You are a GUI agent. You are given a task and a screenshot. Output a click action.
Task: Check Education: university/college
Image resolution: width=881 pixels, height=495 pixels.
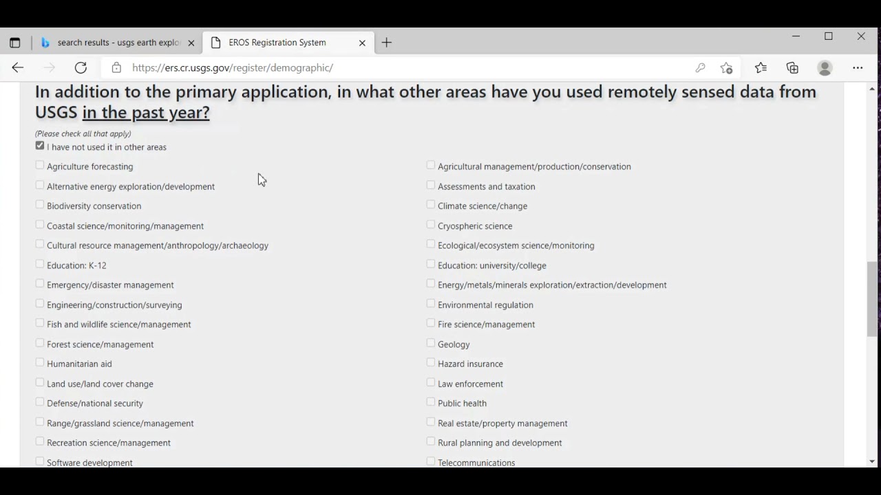pyautogui.click(x=431, y=264)
